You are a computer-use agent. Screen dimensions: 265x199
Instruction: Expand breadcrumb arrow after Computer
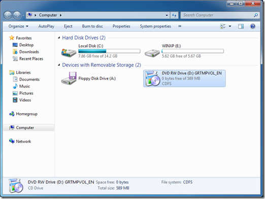click(x=60, y=15)
